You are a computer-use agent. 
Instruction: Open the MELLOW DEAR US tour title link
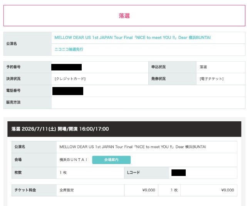tap(133, 37)
